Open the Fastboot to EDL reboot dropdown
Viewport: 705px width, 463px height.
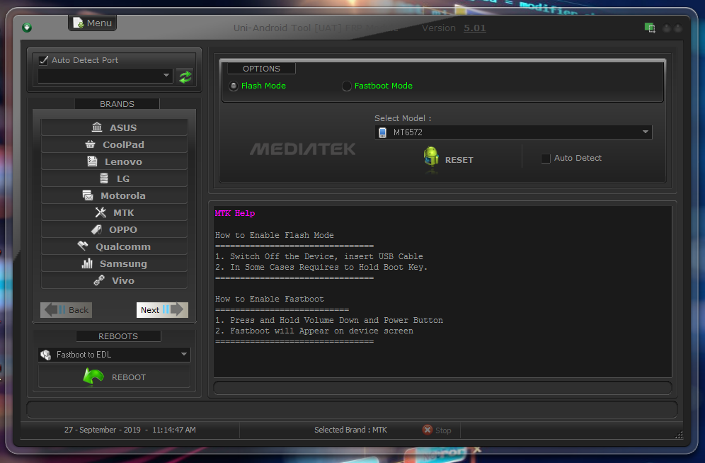[114, 355]
